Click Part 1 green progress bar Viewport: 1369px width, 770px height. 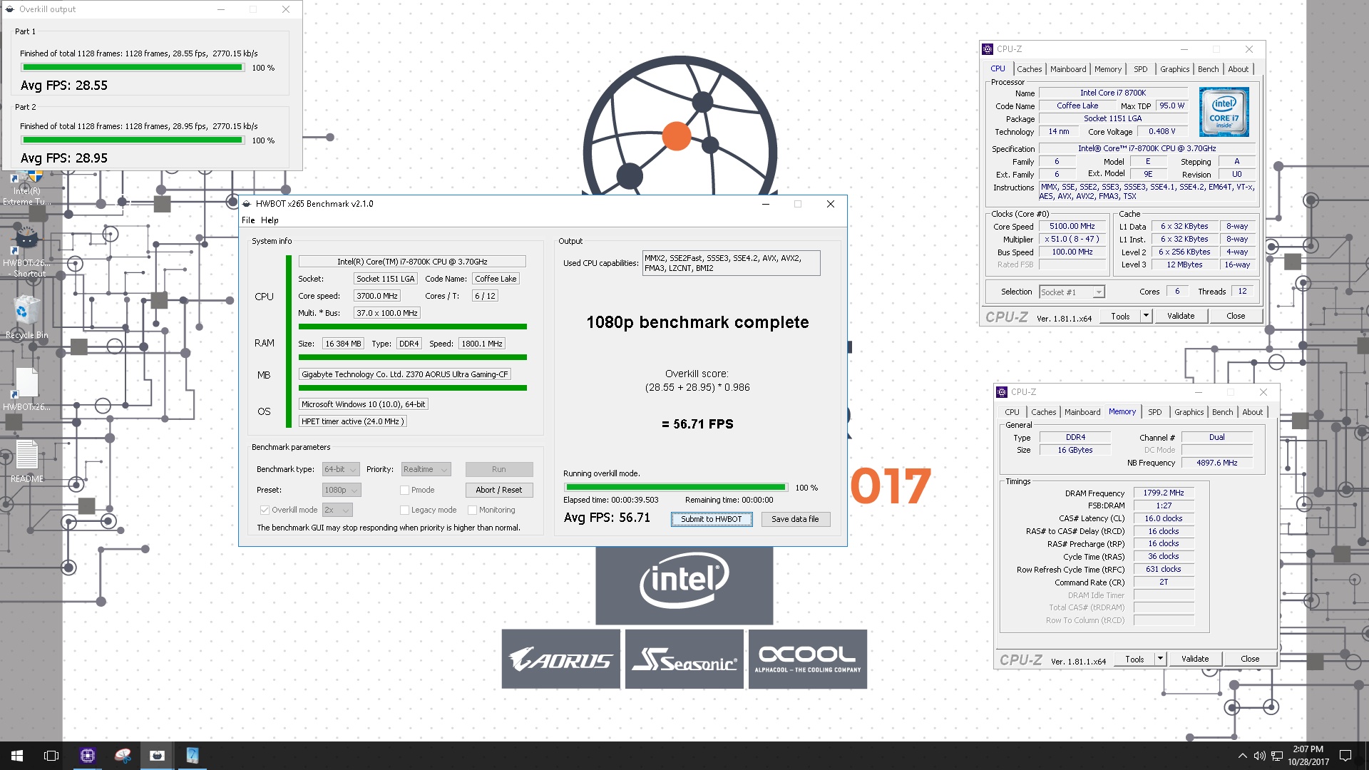pyautogui.click(x=133, y=68)
